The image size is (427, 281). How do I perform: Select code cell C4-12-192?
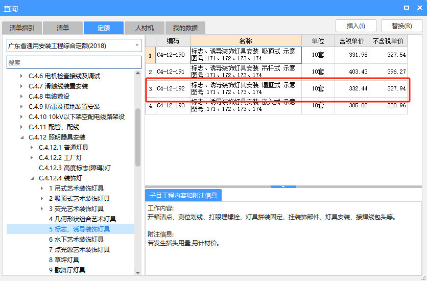pyautogui.click(x=173, y=89)
